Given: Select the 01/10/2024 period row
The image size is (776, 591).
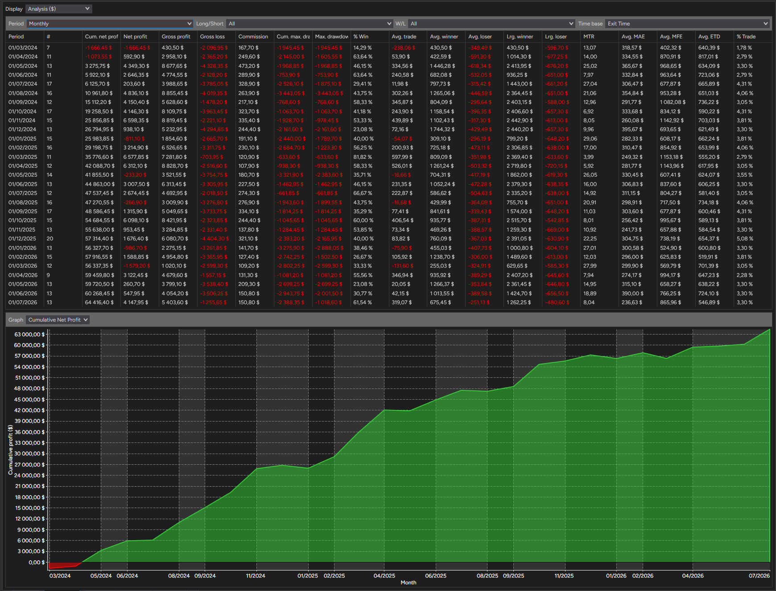Looking at the screenshot, I should [389, 112].
